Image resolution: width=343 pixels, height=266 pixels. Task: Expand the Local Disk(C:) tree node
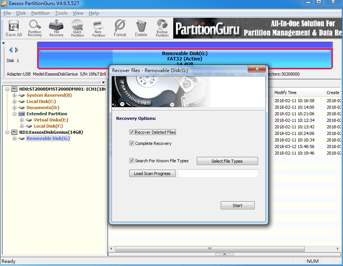click(x=15, y=101)
